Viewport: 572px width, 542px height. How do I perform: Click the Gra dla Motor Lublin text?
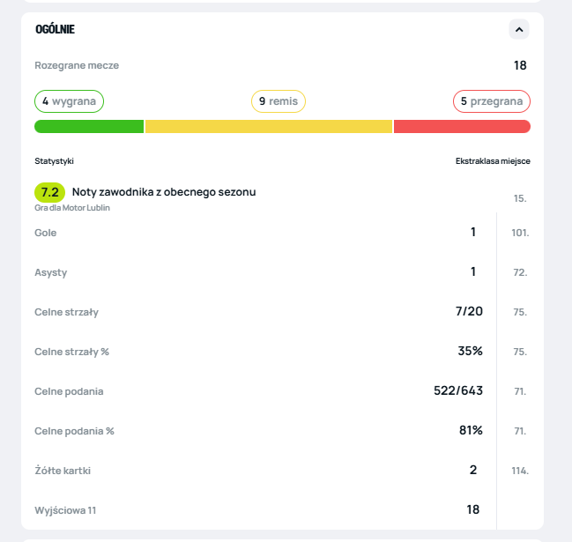(72, 208)
